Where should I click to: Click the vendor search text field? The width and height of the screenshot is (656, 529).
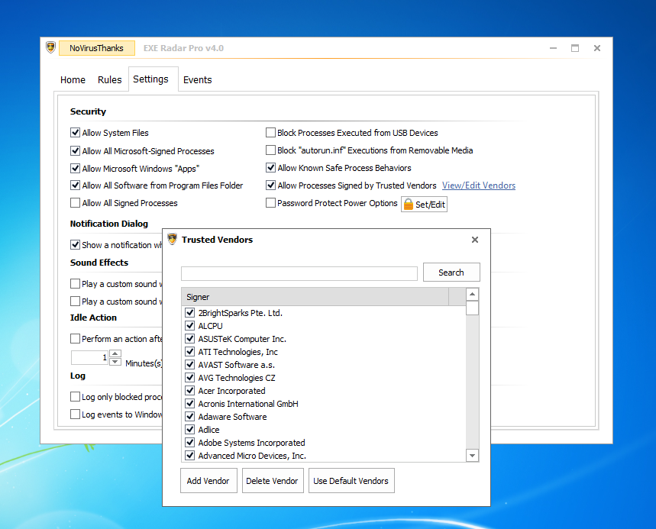(299, 273)
